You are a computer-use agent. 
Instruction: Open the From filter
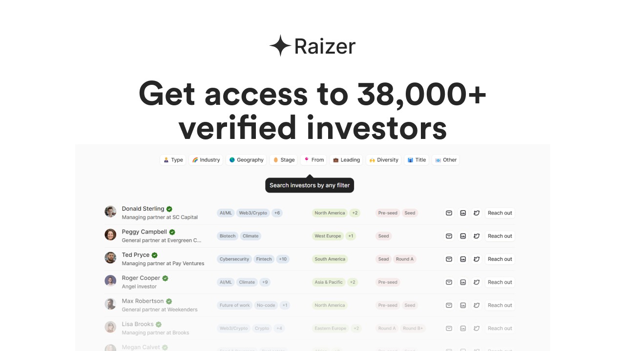[313, 160]
